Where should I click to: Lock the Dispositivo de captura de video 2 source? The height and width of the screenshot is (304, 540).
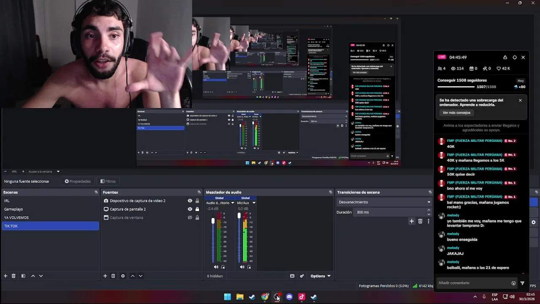click(x=197, y=201)
